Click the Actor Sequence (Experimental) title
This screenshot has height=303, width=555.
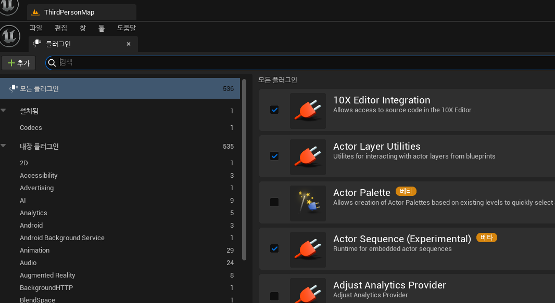tap(402, 239)
